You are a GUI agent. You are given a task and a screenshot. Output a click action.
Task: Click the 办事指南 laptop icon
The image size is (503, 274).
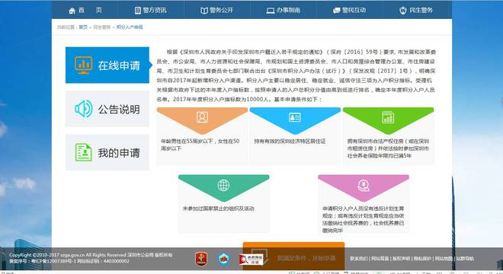click(271, 11)
